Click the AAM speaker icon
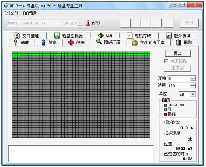This screenshot has height=167, width=206. [101, 35]
